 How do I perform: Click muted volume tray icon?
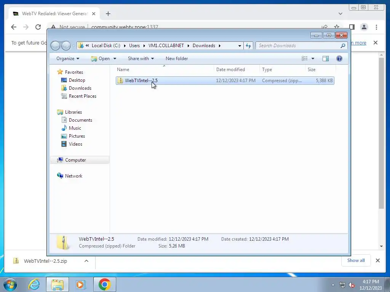pyautogui.click(x=352, y=285)
